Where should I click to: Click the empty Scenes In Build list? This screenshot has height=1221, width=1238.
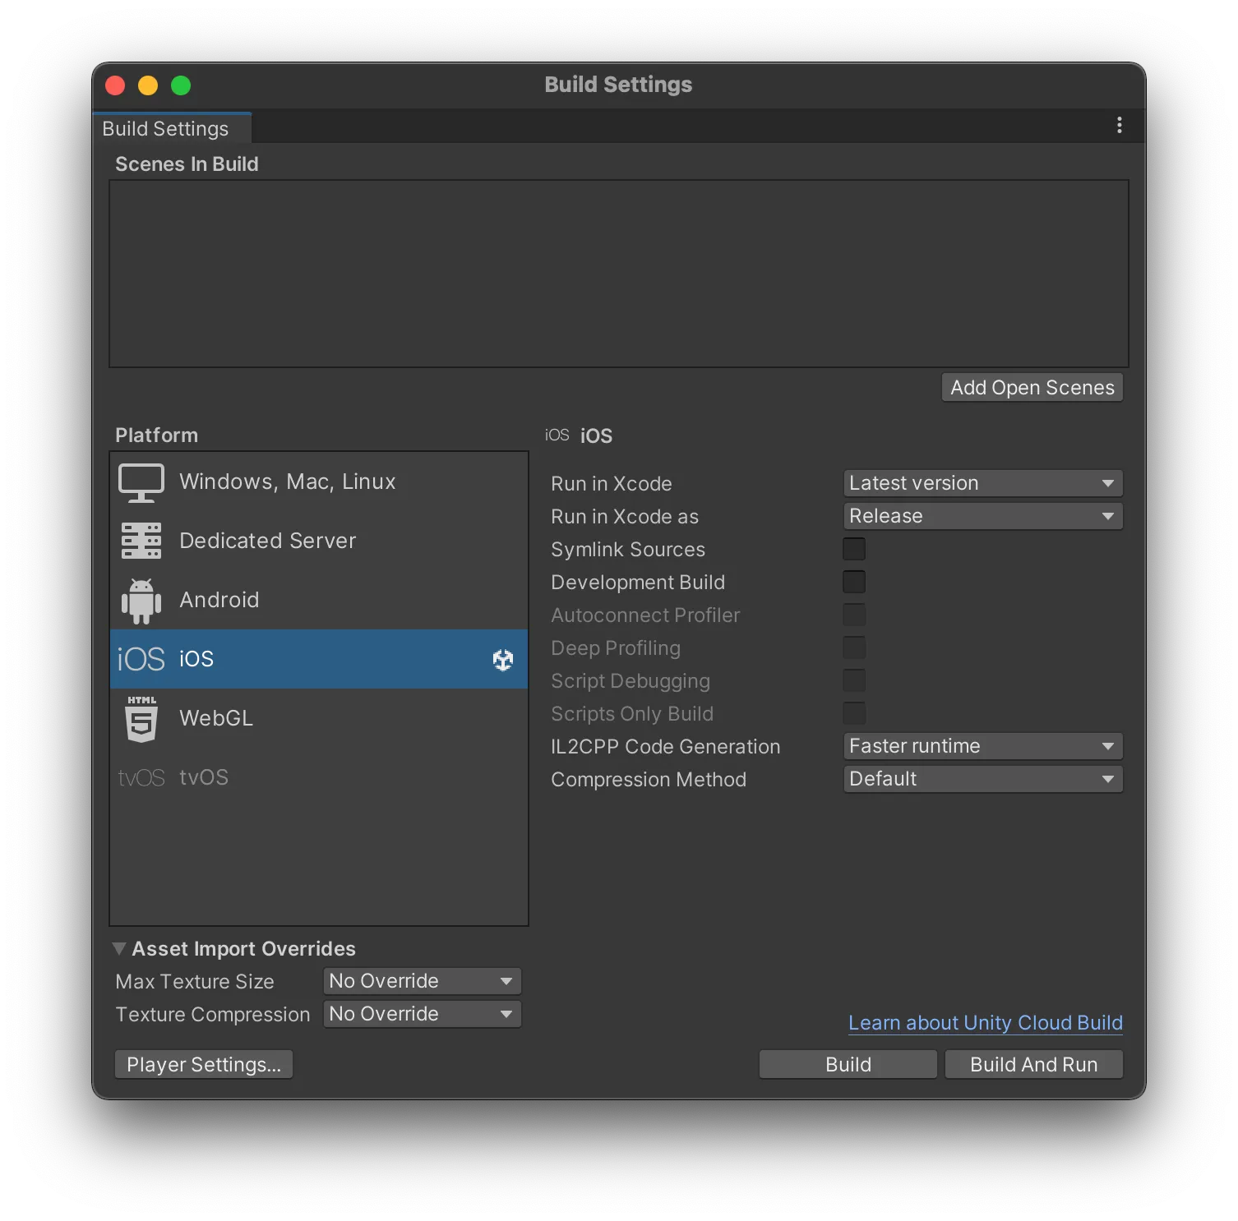click(x=618, y=274)
